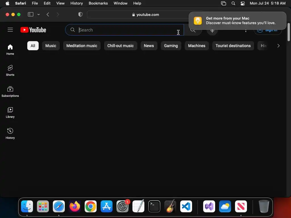Open the Window menu
Screen dimensions: 291x218
tap(120, 3)
